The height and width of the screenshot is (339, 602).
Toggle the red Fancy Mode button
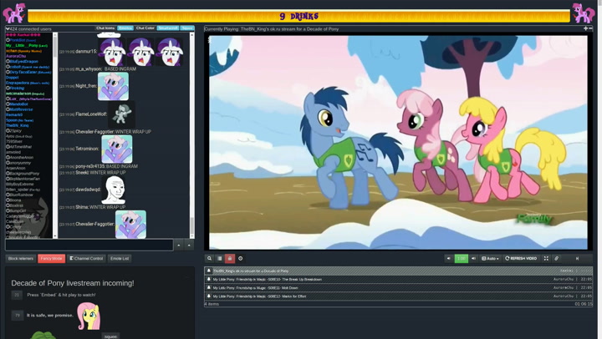point(51,259)
